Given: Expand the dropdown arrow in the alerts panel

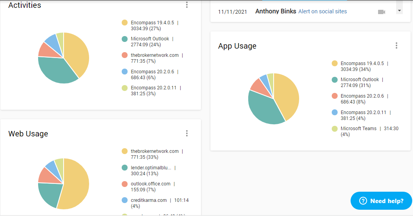Looking at the screenshot, I should click(399, 11).
